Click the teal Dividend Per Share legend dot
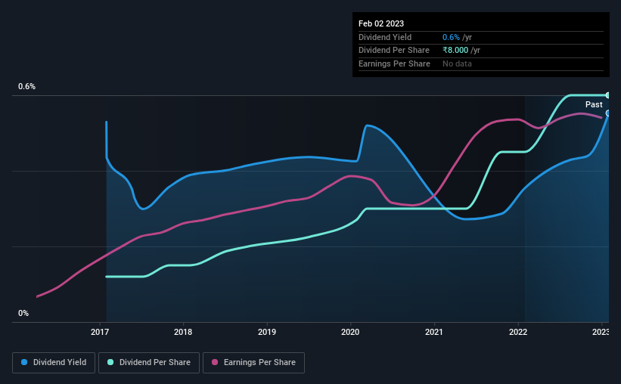This screenshot has height=384, width=621. pyautogui.click(x=110, y=362)
